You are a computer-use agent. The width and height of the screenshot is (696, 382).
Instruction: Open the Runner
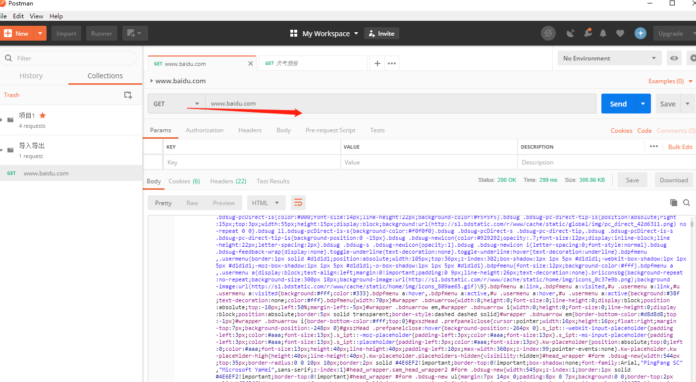click(x=102, y=33)
